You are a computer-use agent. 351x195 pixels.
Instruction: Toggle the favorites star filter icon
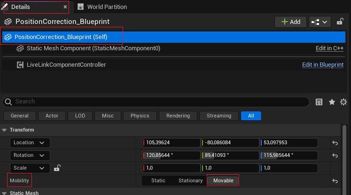[332, 102]
